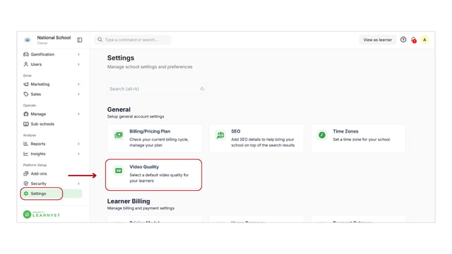Click 'Manage school settings and preferences' text
This screenshot has height=254, width=452.
150,67
